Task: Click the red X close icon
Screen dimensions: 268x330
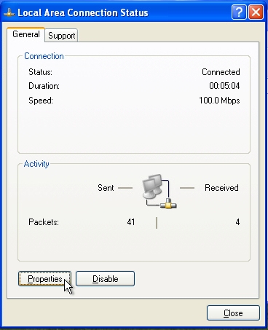Action: click(x=256, y=12)
